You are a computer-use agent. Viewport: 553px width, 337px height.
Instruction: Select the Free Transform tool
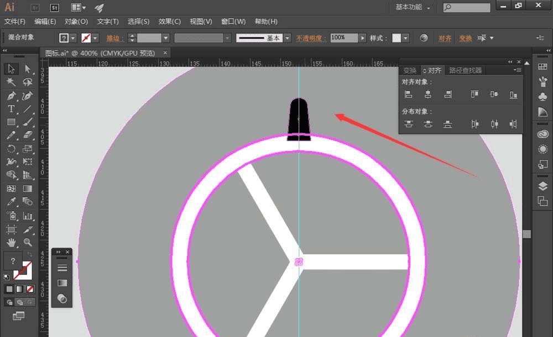tap(28, 162)
